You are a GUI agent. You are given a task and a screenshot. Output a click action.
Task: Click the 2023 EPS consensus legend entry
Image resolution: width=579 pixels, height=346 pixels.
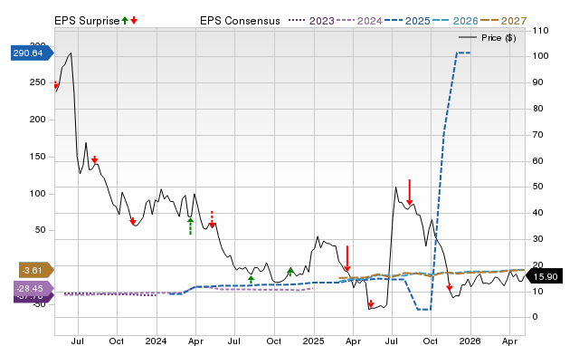click(x=311, y=21)
